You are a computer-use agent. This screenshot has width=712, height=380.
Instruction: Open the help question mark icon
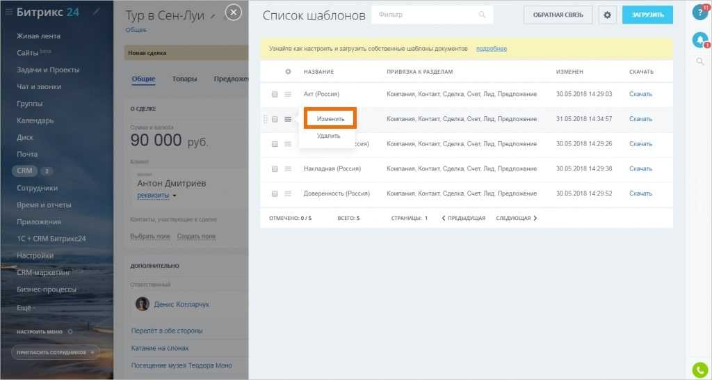coord(699,13)
